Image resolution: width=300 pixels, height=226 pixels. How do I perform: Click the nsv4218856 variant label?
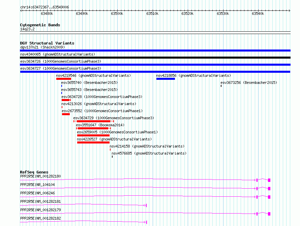point(193,75)
